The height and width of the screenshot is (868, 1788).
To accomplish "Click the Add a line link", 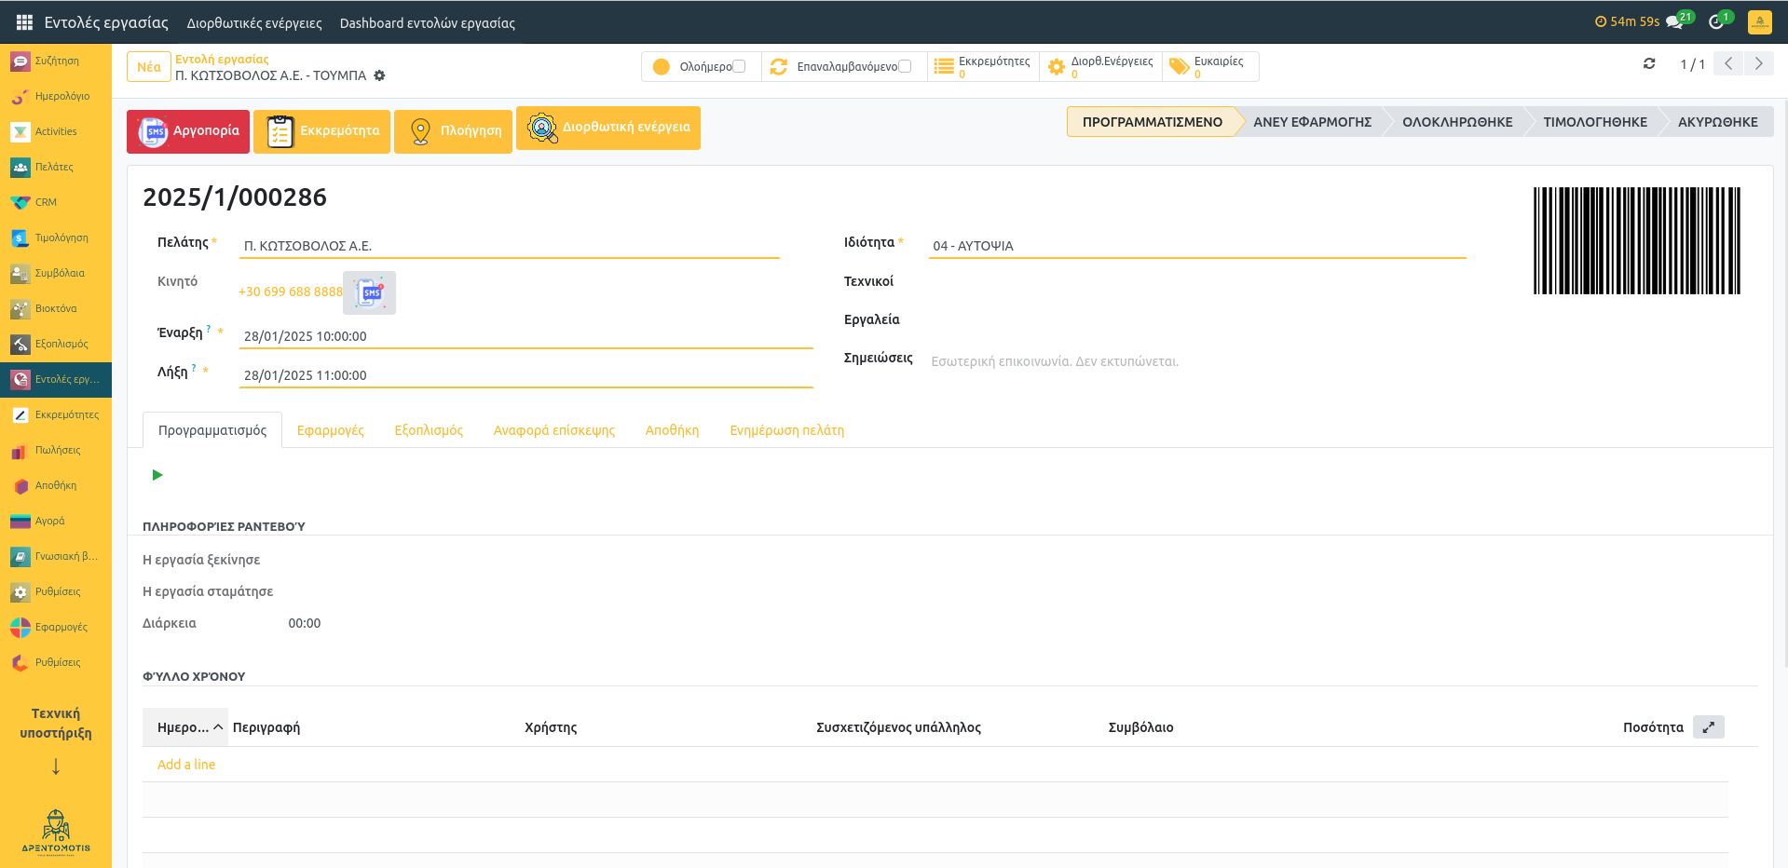I will [x=186, y=765].
